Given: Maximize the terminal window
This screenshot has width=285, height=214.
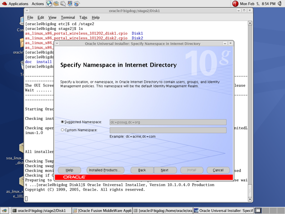Looking at the screenshot, I should 244,10.
